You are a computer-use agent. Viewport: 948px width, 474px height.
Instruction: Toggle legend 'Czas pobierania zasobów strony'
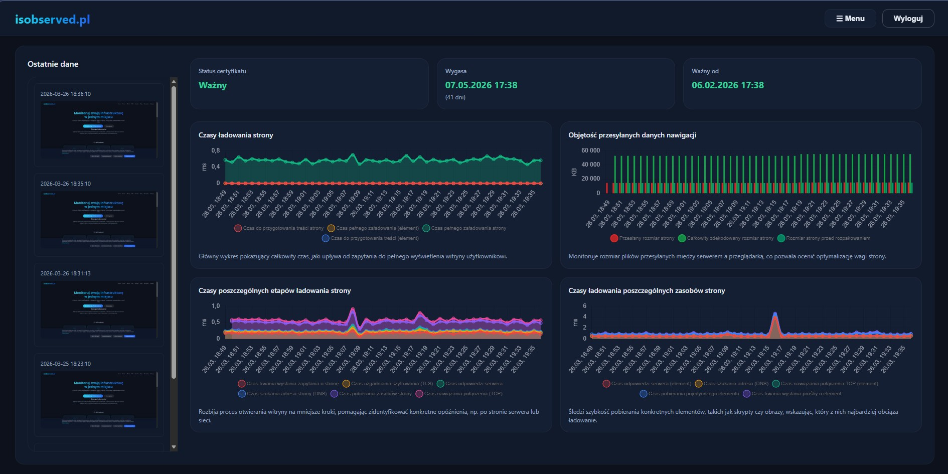point(371,394)
